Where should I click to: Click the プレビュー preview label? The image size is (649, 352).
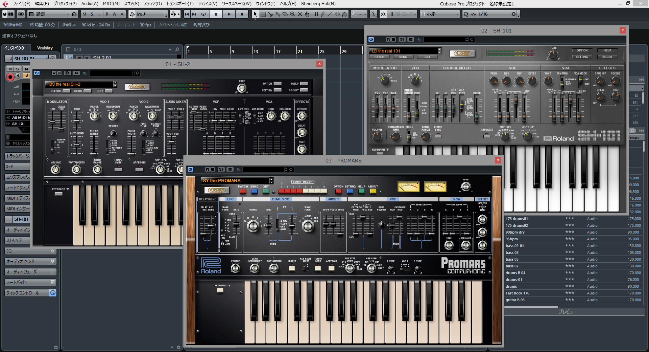point(568,312)
